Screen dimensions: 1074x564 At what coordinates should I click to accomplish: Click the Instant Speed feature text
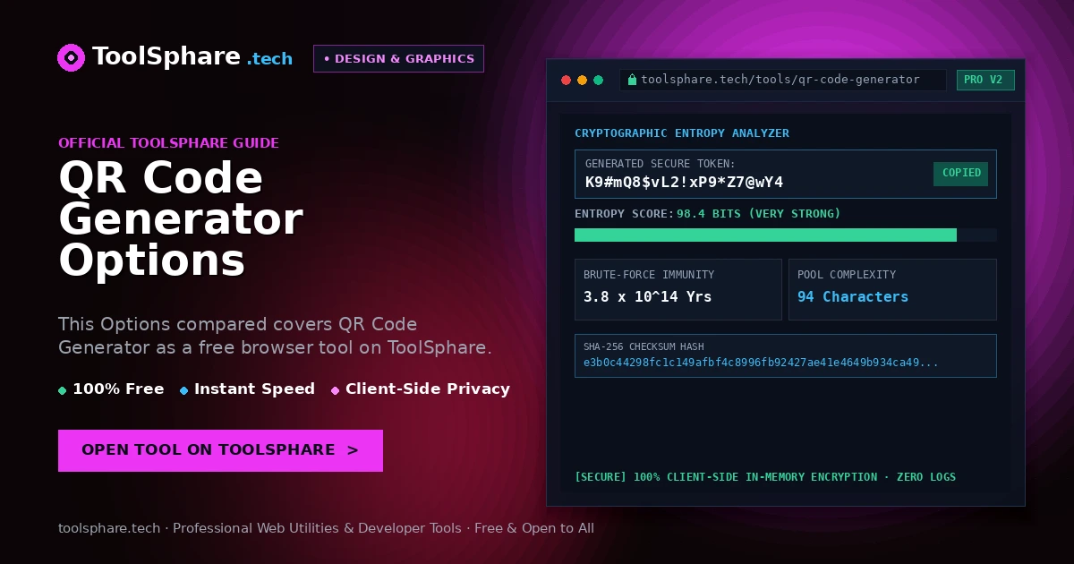(254, 389)
